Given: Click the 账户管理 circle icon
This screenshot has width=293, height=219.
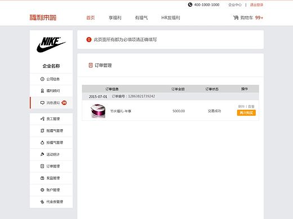Looking at the screenshot, I should (42, 190).
